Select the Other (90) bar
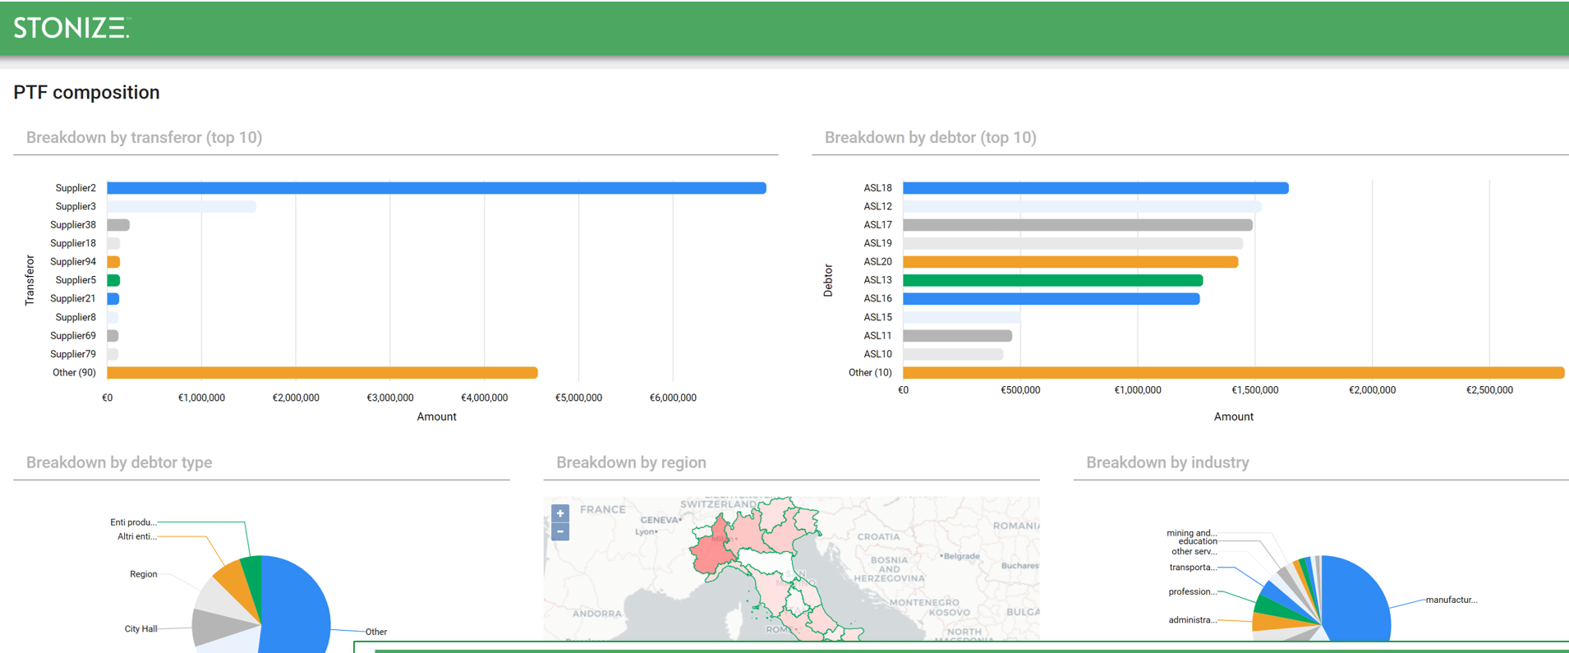Screen dimensions: 1569x653 (322, 373)
